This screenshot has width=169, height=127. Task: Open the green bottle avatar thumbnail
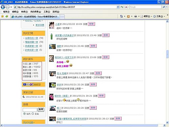coord(51,37)
